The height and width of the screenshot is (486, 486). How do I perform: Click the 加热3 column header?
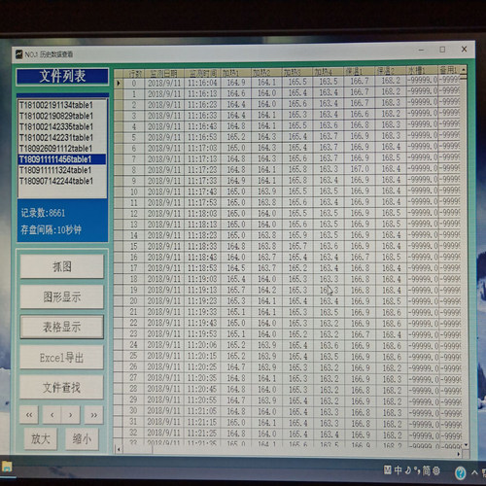[x=297, y=72]
